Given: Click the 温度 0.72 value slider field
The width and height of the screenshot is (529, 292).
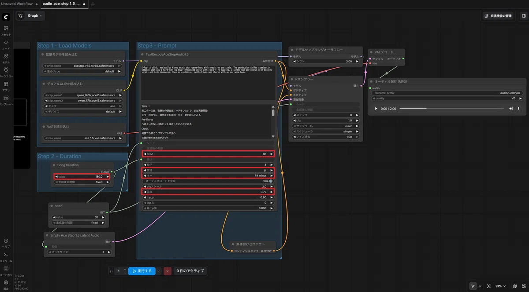Looking at the screenshot, I should click(208, 192).
